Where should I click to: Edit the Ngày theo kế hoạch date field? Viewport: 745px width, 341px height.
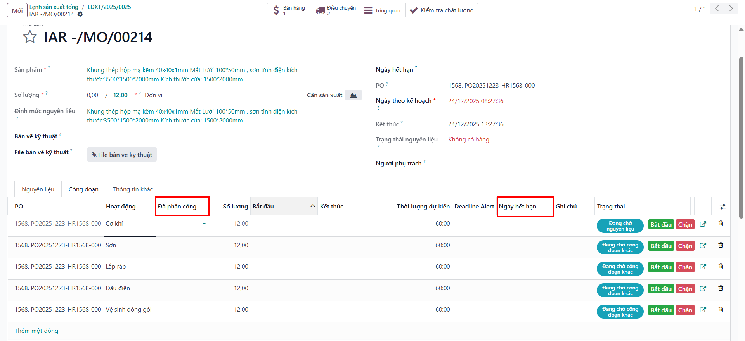tap(476, 101)
